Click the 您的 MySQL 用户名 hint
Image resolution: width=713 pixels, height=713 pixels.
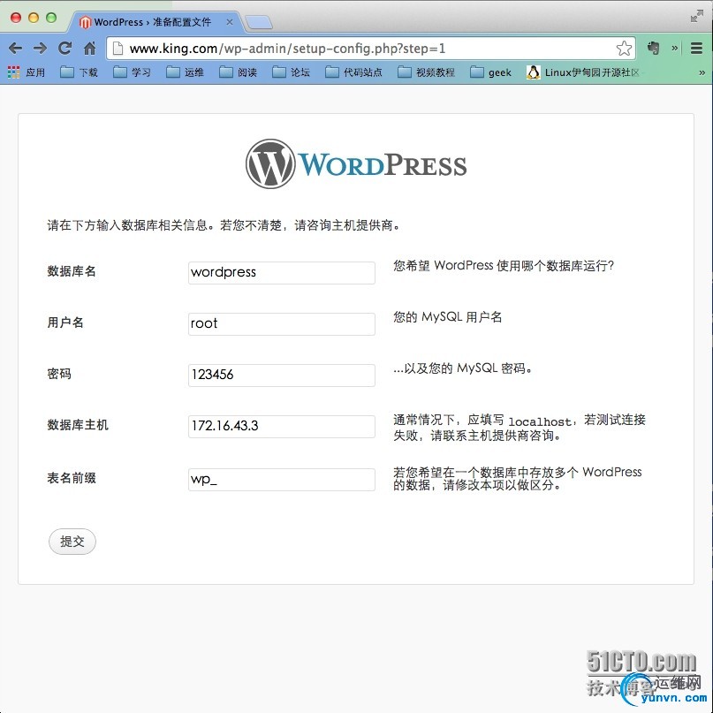tap(447, 316)
